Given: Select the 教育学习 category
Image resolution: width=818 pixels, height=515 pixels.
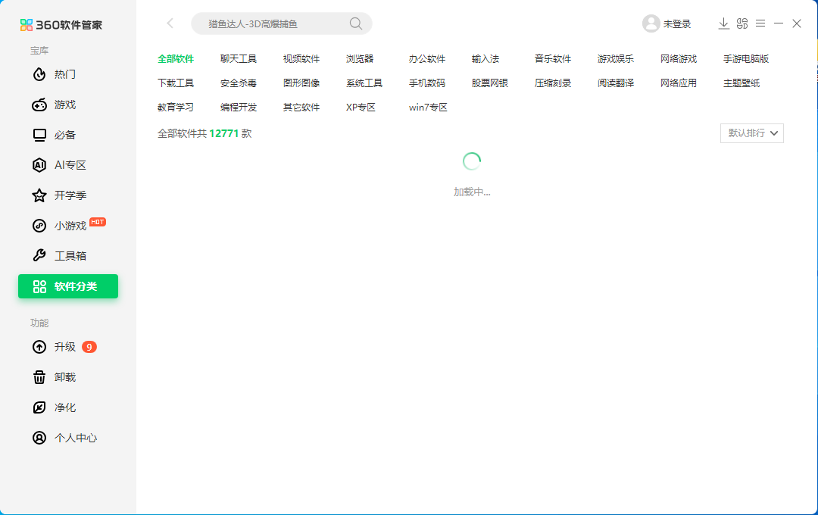Looking at the screenshot, I should (176, 108).
